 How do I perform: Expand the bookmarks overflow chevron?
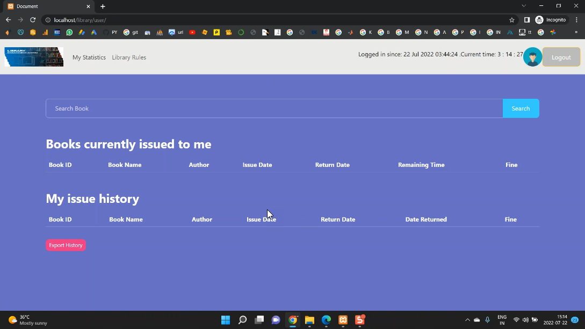(576, 32)
